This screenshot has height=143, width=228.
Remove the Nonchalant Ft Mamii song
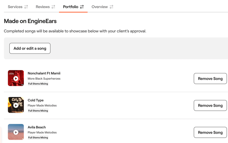[x=210, y=79]
